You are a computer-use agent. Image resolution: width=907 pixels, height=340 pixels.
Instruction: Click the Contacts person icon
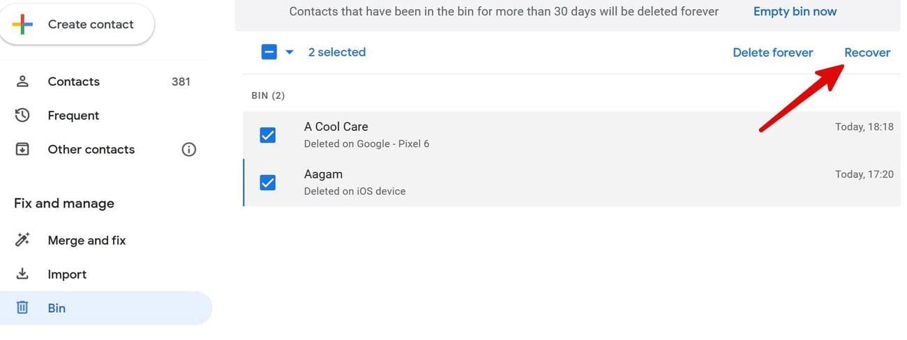tap(22, 82)
